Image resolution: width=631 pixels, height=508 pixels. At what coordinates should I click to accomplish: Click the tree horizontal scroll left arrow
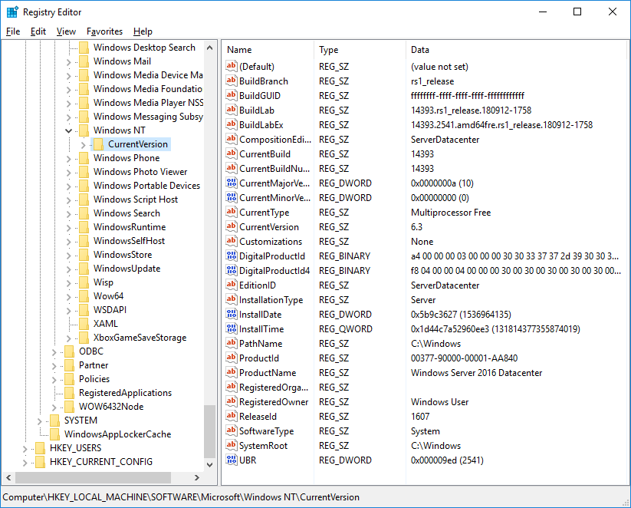click(8, 477)
